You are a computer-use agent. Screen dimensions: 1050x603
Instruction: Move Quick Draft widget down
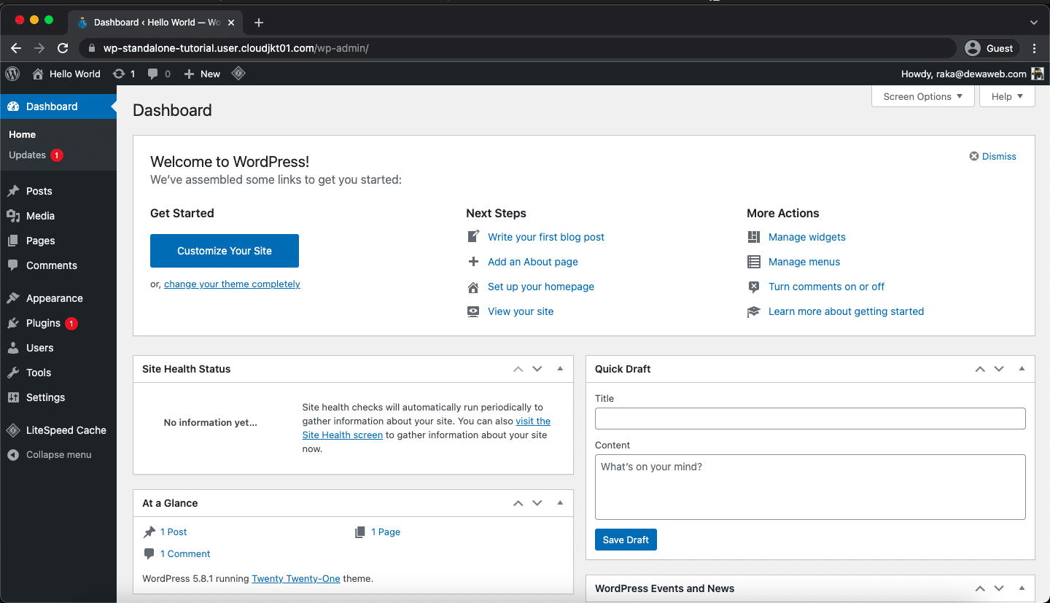point(999,369)
